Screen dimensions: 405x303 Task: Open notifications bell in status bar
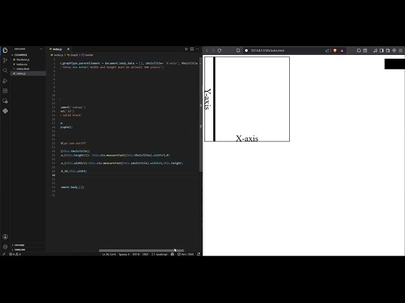coord(199,254)
